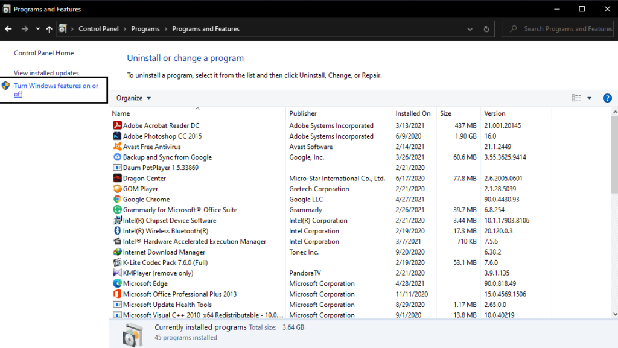This screenshot has height=348, width=618.
Task: Click the GOM Player icon
Action: click(x=117, y=189)
